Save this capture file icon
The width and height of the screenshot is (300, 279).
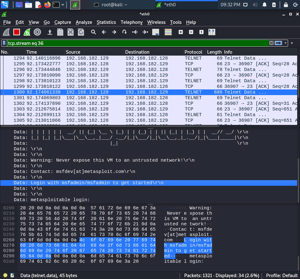pyautogui.click(x=60, y=32)
